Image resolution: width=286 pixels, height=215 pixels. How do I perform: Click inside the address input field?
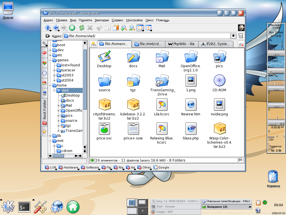tap(147, 36)
